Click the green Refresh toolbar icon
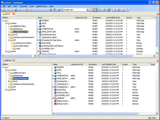Screen dimensions: 160x120 (x=109, y=10)
